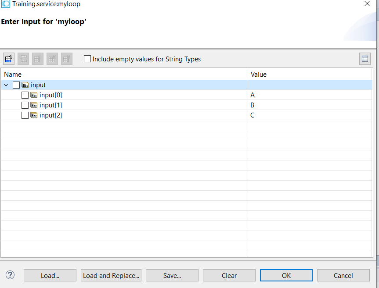Open help via the question mark icon

coord(10,275)
